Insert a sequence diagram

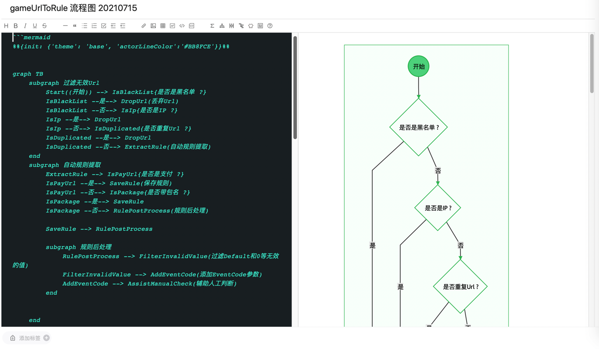click(x=232, y=26)
